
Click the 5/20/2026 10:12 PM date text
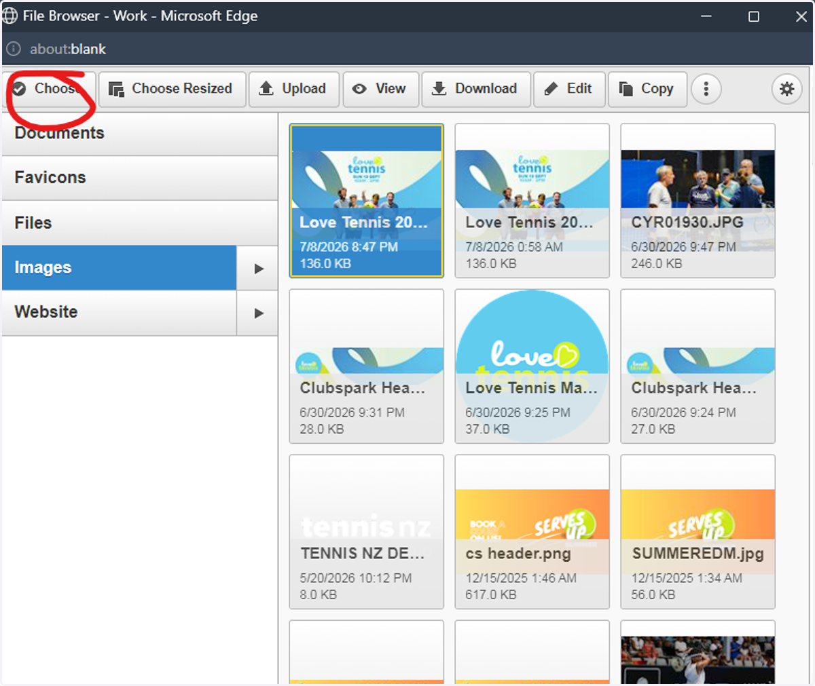tap(356, 578)
